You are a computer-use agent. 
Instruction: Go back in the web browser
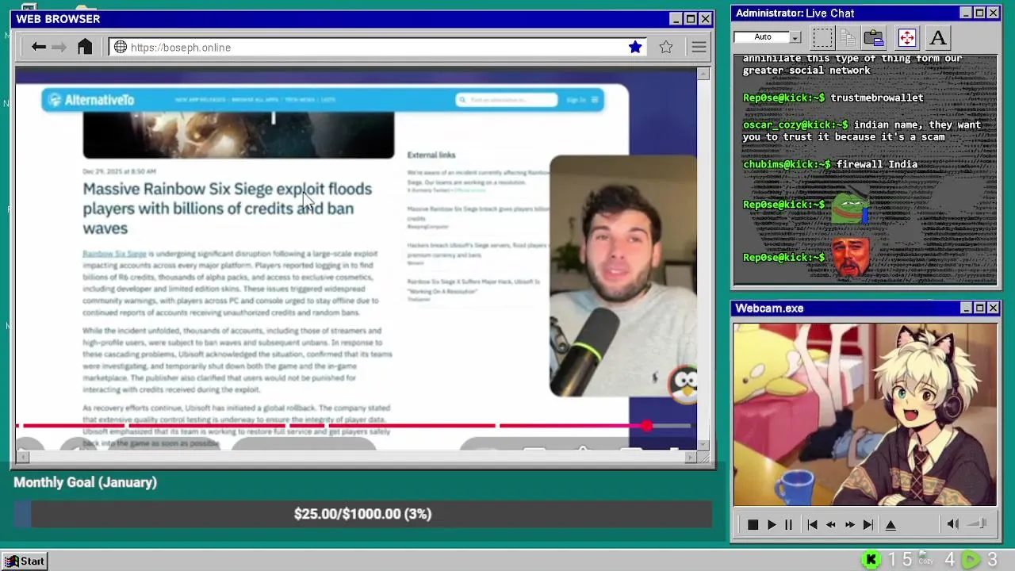[x=38, y=48]
